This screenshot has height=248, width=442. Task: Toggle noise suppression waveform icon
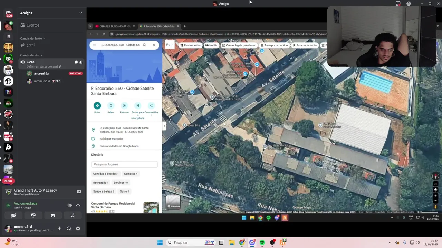[69, 205]
